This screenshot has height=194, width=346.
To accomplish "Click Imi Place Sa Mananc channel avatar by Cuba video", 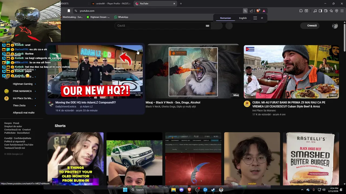I will point(247,104).
